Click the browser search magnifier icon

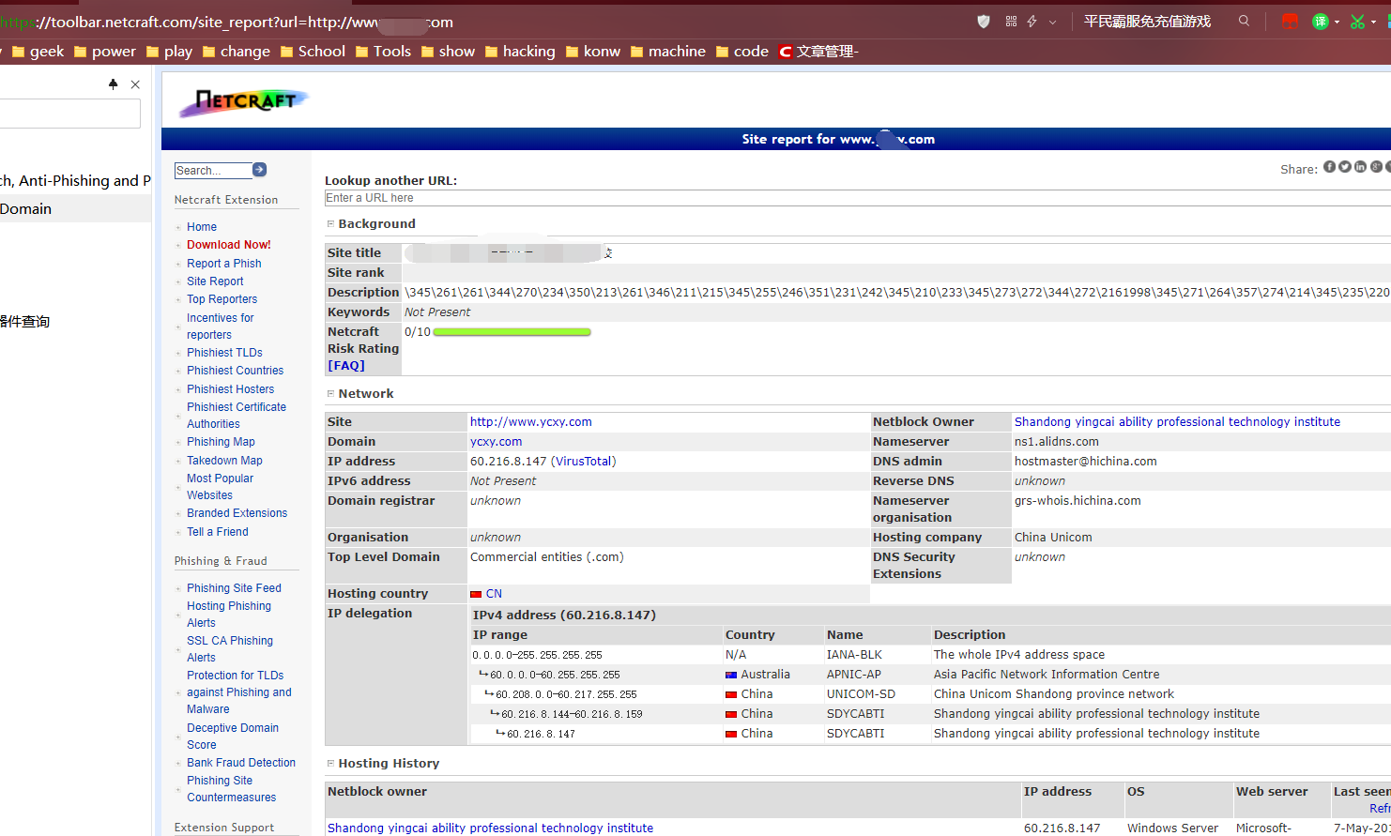pyautogui.click(x=1245, y=21)
